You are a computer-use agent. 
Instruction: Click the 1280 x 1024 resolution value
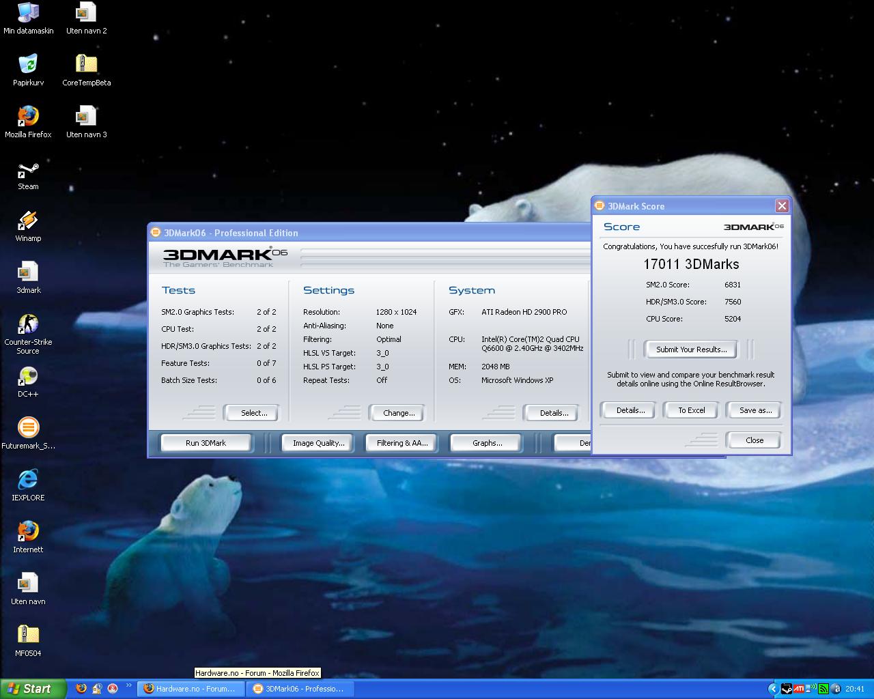click(396, 312)
